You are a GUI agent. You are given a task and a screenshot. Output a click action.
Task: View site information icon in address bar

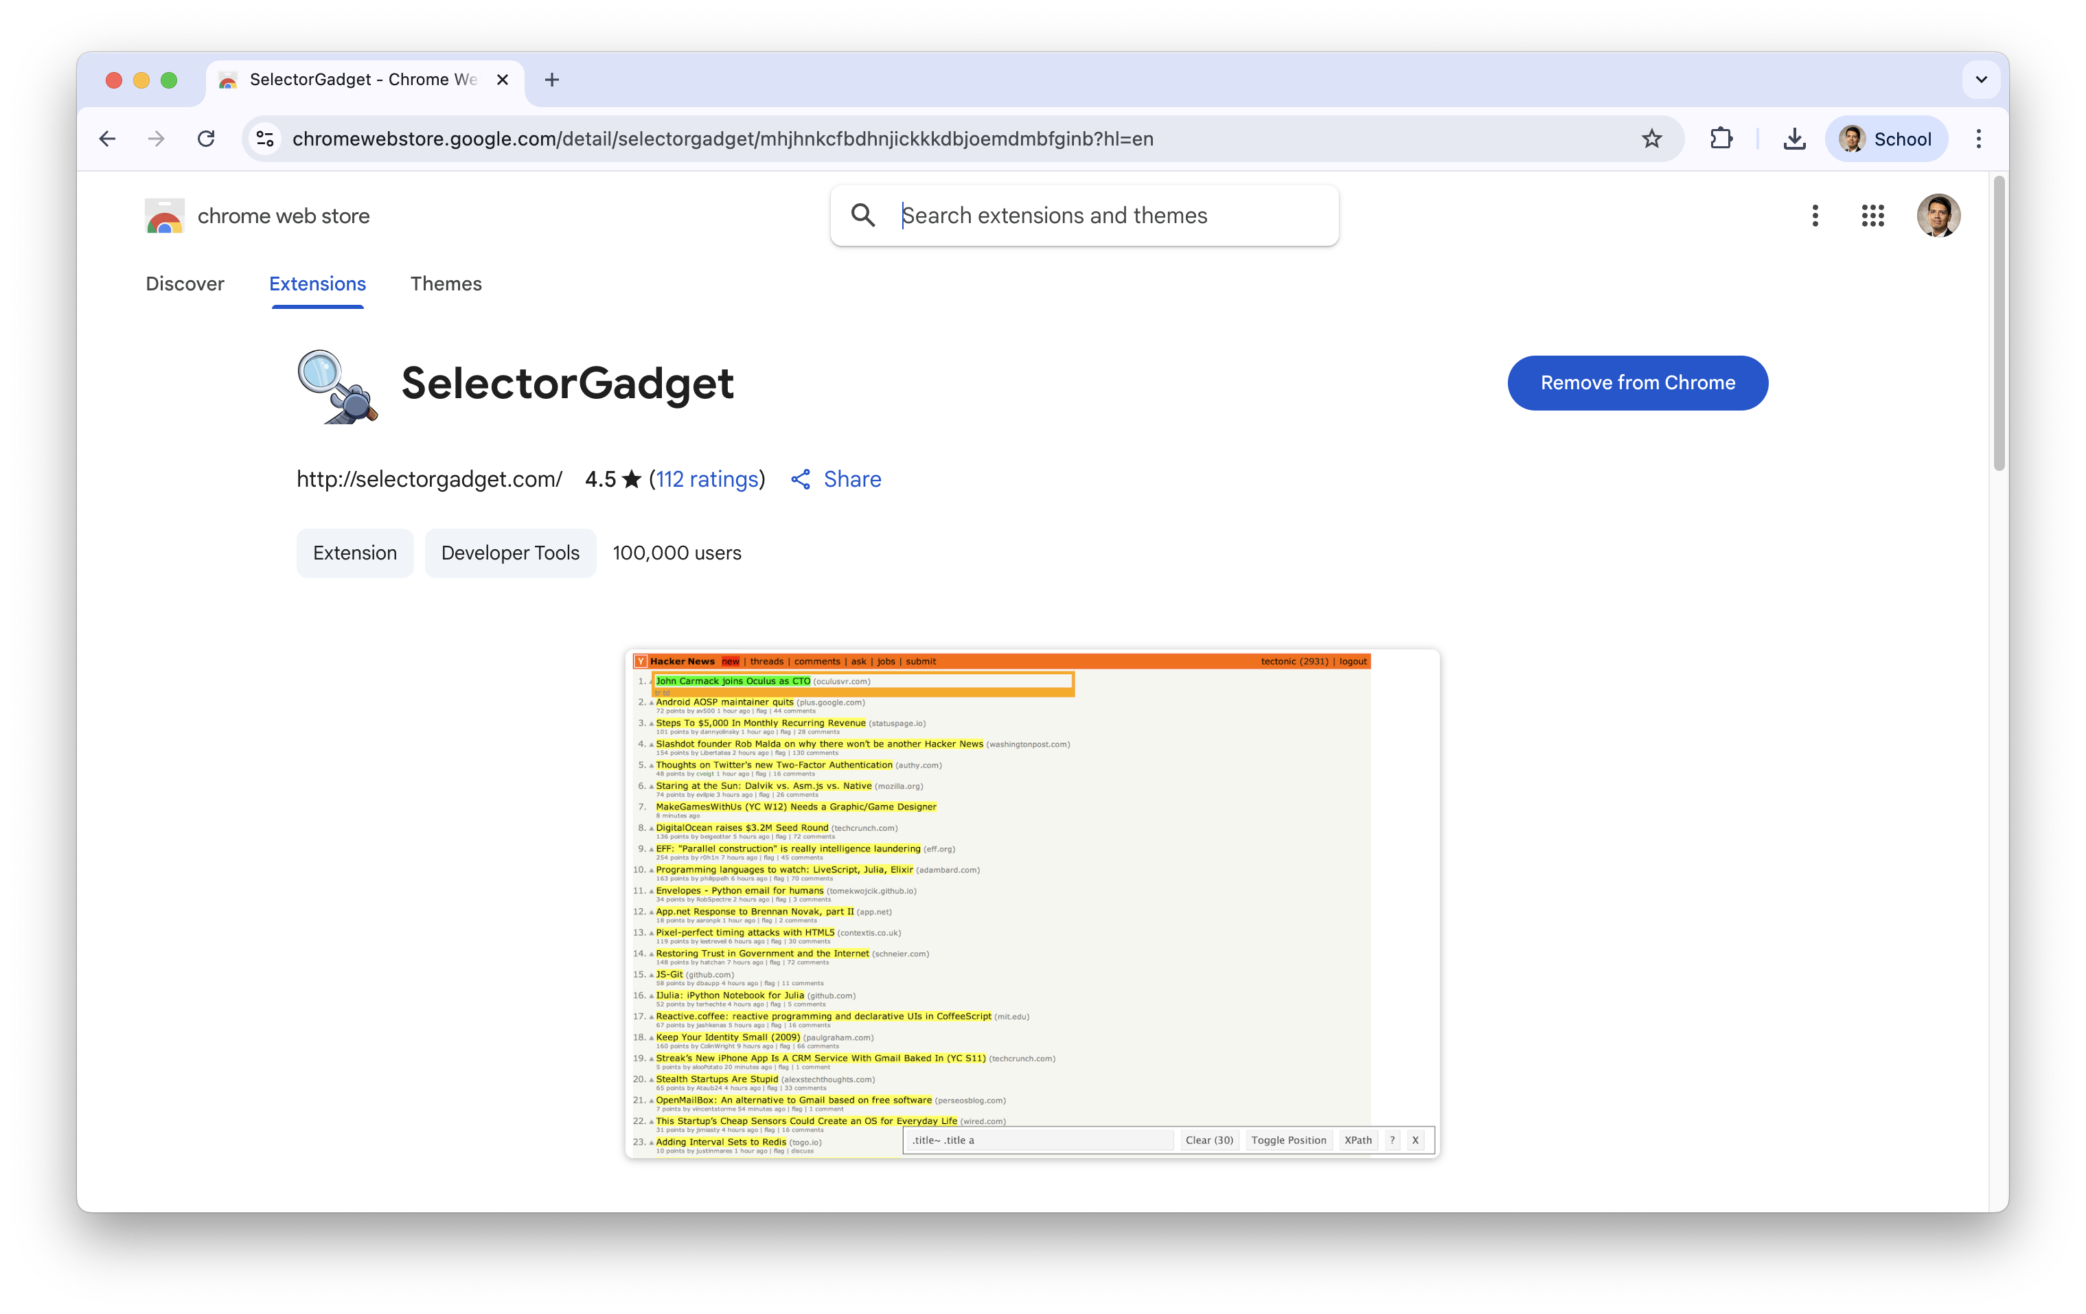pyautogui.click(x=265, y=139)
